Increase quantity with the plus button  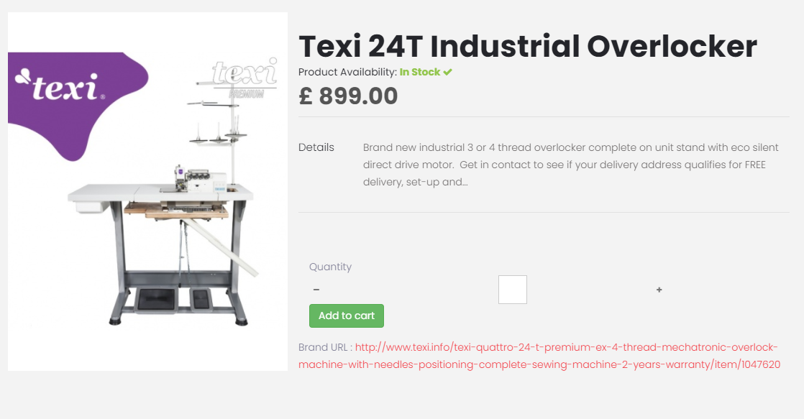[x=659, y=290]
